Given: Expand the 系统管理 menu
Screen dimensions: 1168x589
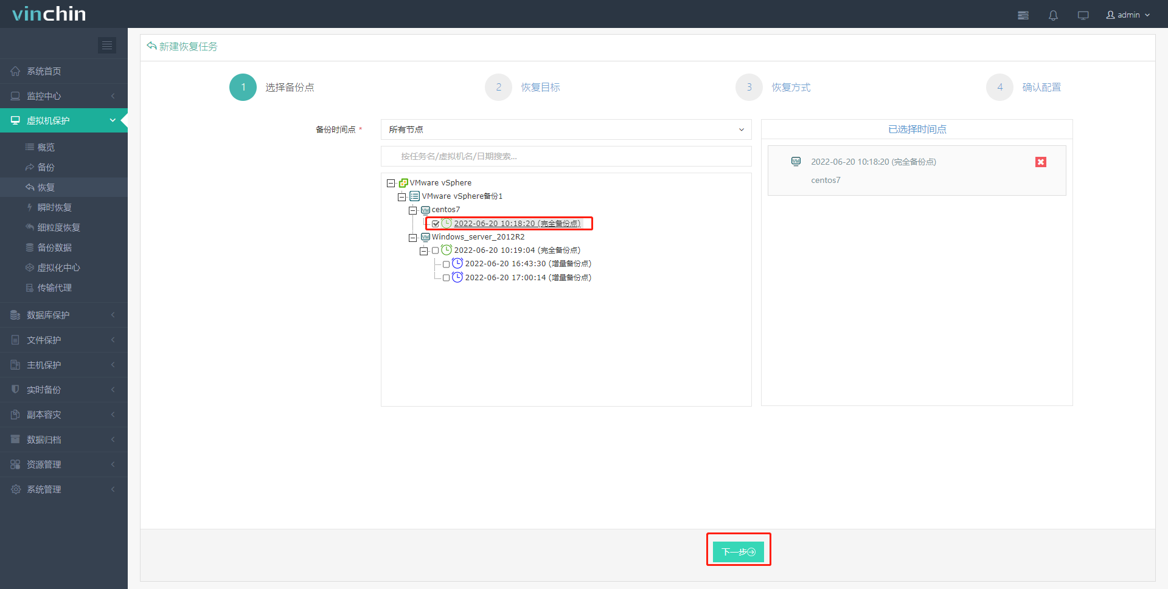Looking at the screenshot, I should (x=64, y=489).
